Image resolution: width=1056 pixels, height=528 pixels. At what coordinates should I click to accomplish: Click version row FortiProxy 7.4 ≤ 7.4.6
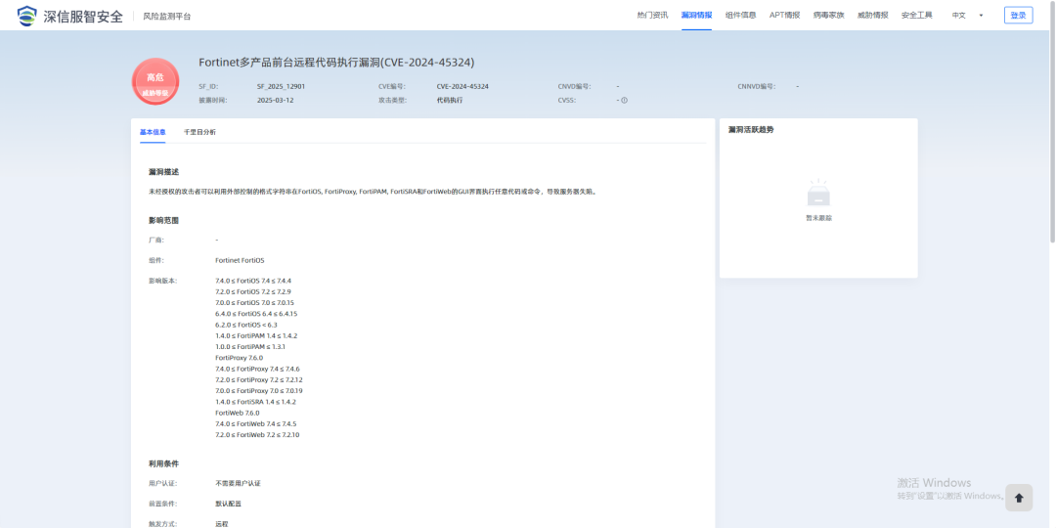[x=257, y=369]
